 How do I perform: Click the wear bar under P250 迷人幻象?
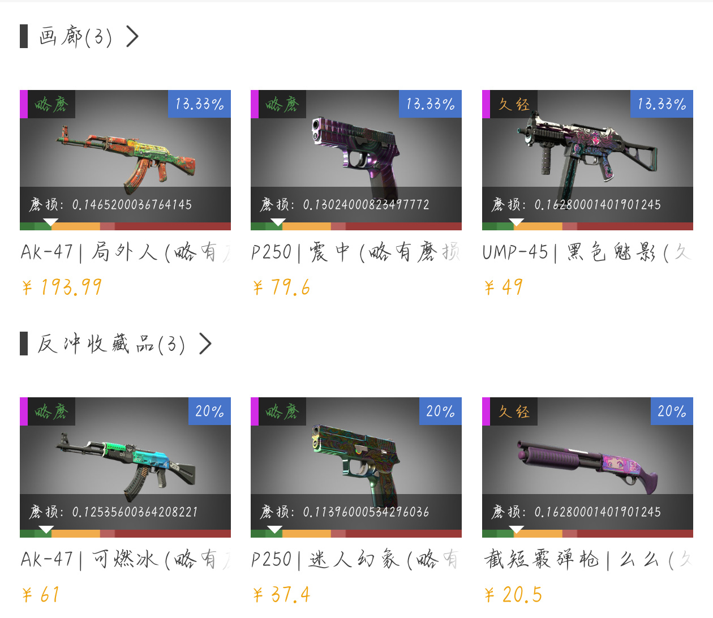356,534
